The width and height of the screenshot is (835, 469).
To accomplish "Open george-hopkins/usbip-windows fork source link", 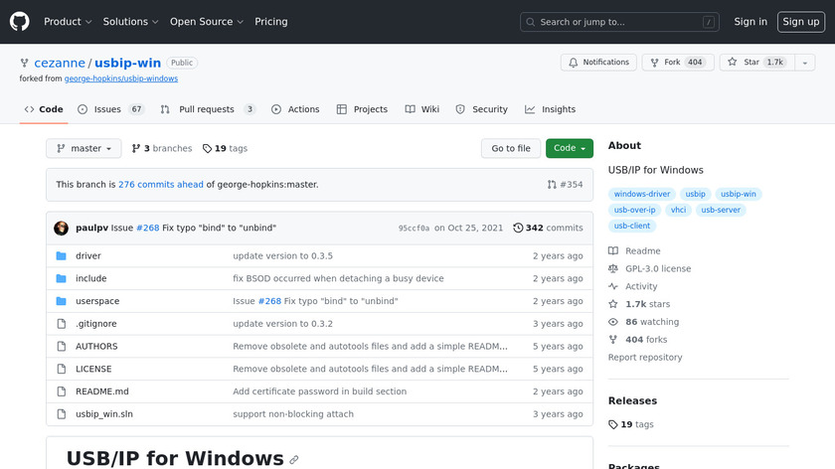I will 121,78.
